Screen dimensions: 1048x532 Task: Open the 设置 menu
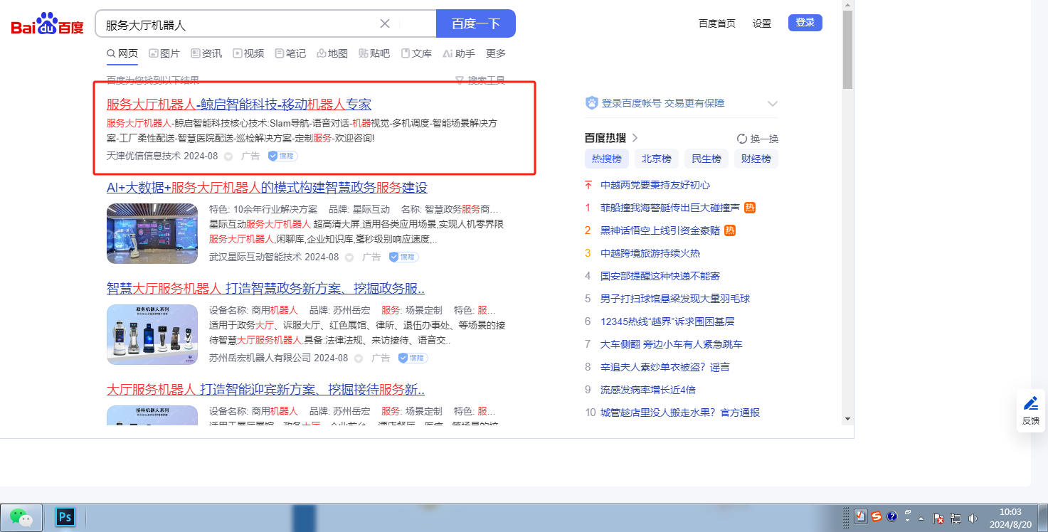coord(762,23)
